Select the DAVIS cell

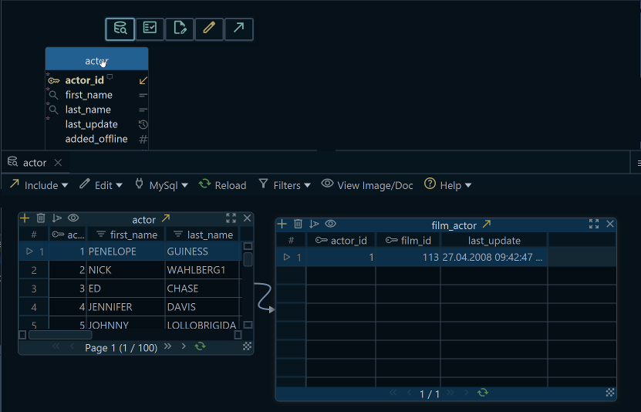pos(202,307)
